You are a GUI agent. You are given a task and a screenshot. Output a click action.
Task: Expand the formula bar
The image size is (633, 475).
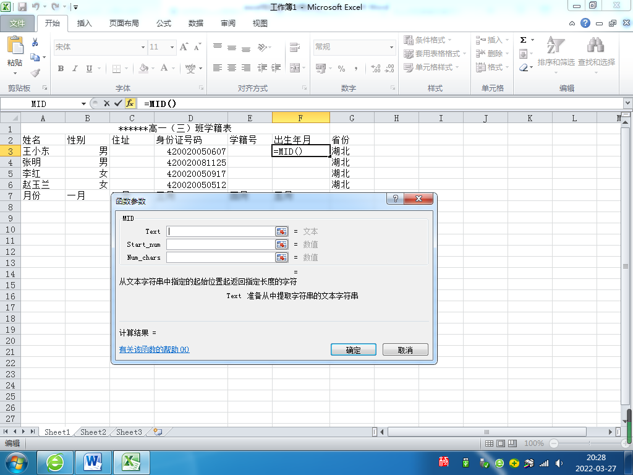click(x=628, y=103)
